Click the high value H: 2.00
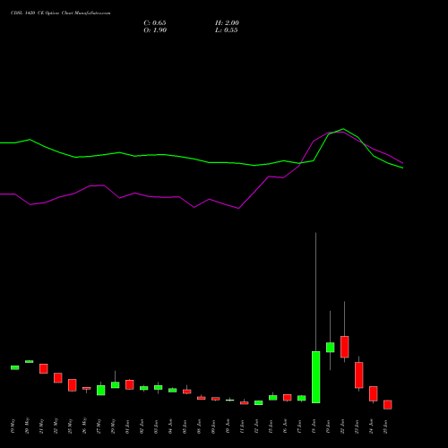This screenshot has width=448, height=448. pyautogui.click(x=227, y=23)
